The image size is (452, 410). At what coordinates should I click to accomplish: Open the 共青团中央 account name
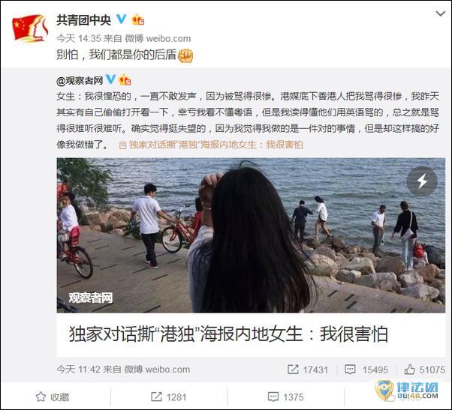click(83, 20)
